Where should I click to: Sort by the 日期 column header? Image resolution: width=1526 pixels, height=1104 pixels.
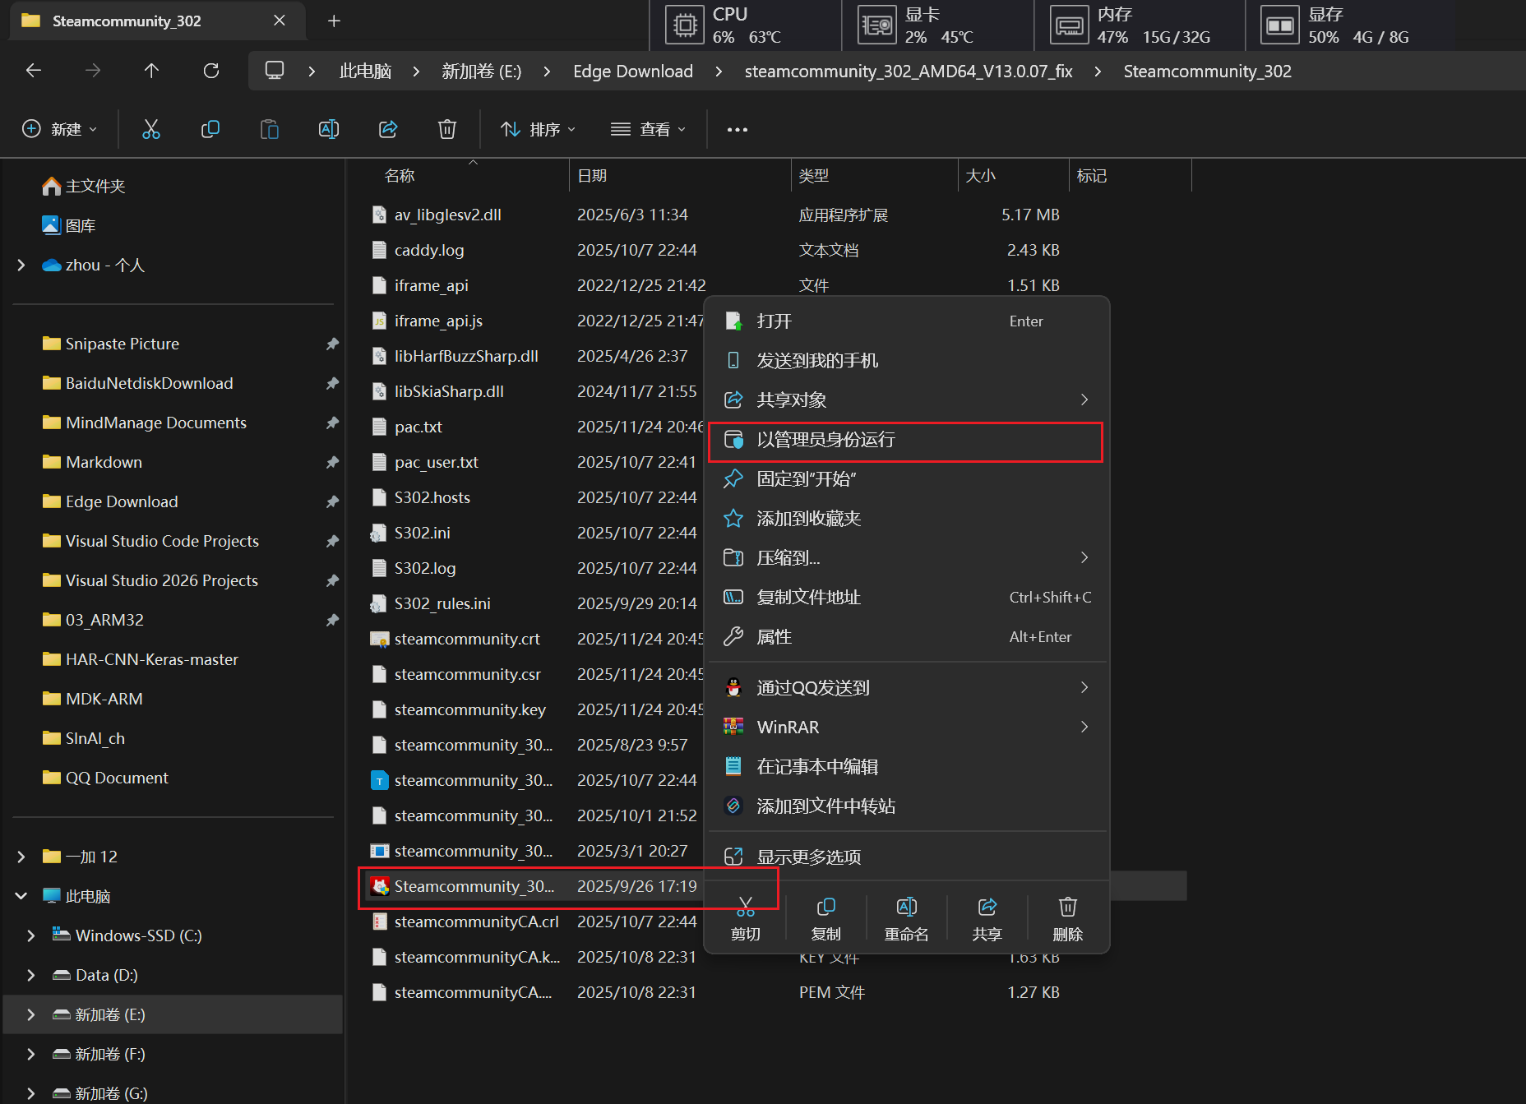(592, 175)
